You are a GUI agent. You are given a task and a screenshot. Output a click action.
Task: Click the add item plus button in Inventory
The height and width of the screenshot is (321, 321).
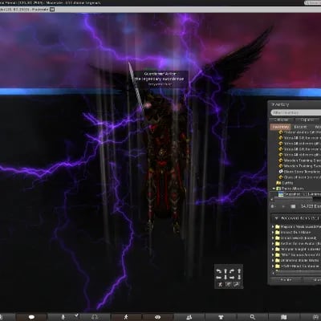pyautogui.click(x=283, y=206)
